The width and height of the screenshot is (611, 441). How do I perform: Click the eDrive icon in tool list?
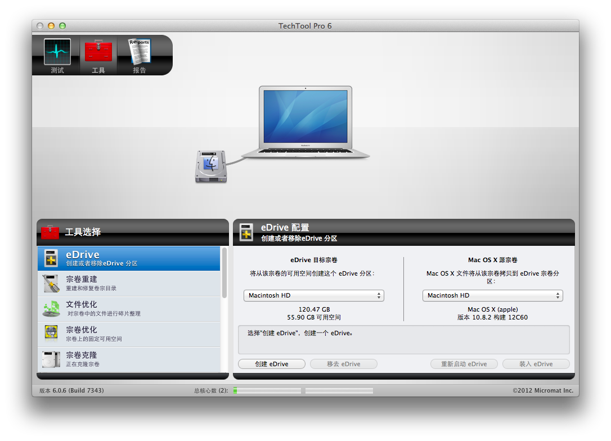click(x=51, y=258)
